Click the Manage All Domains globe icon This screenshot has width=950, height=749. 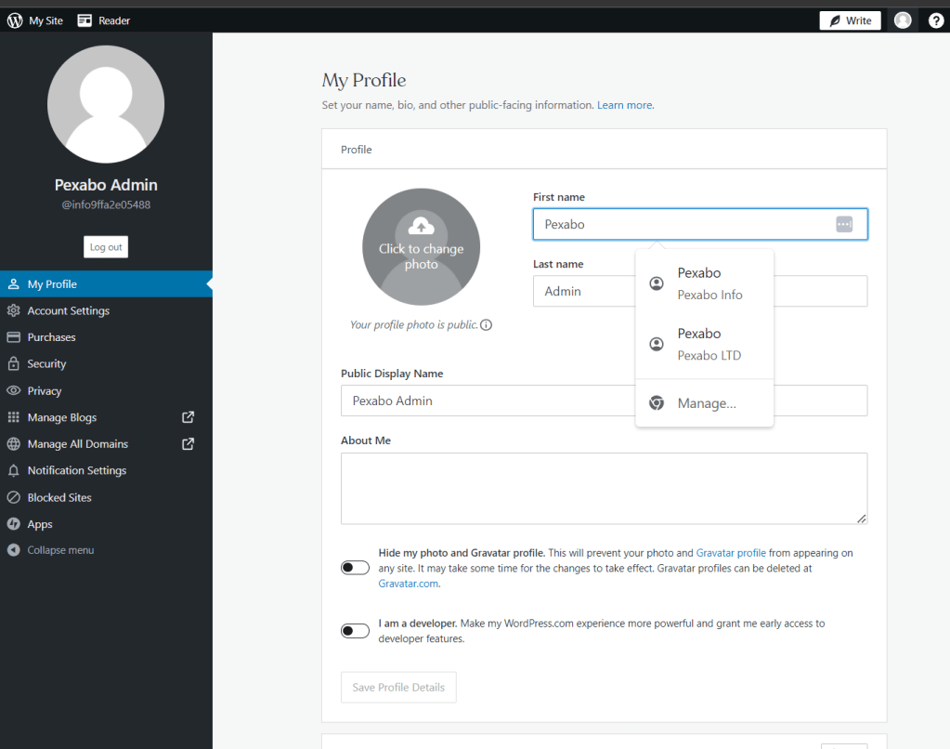pyautogui.click(x=13, y=444)
